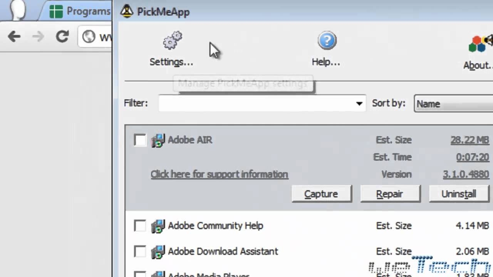Click the browser address bar
This screenshot has width=493, height=277.
96,37
